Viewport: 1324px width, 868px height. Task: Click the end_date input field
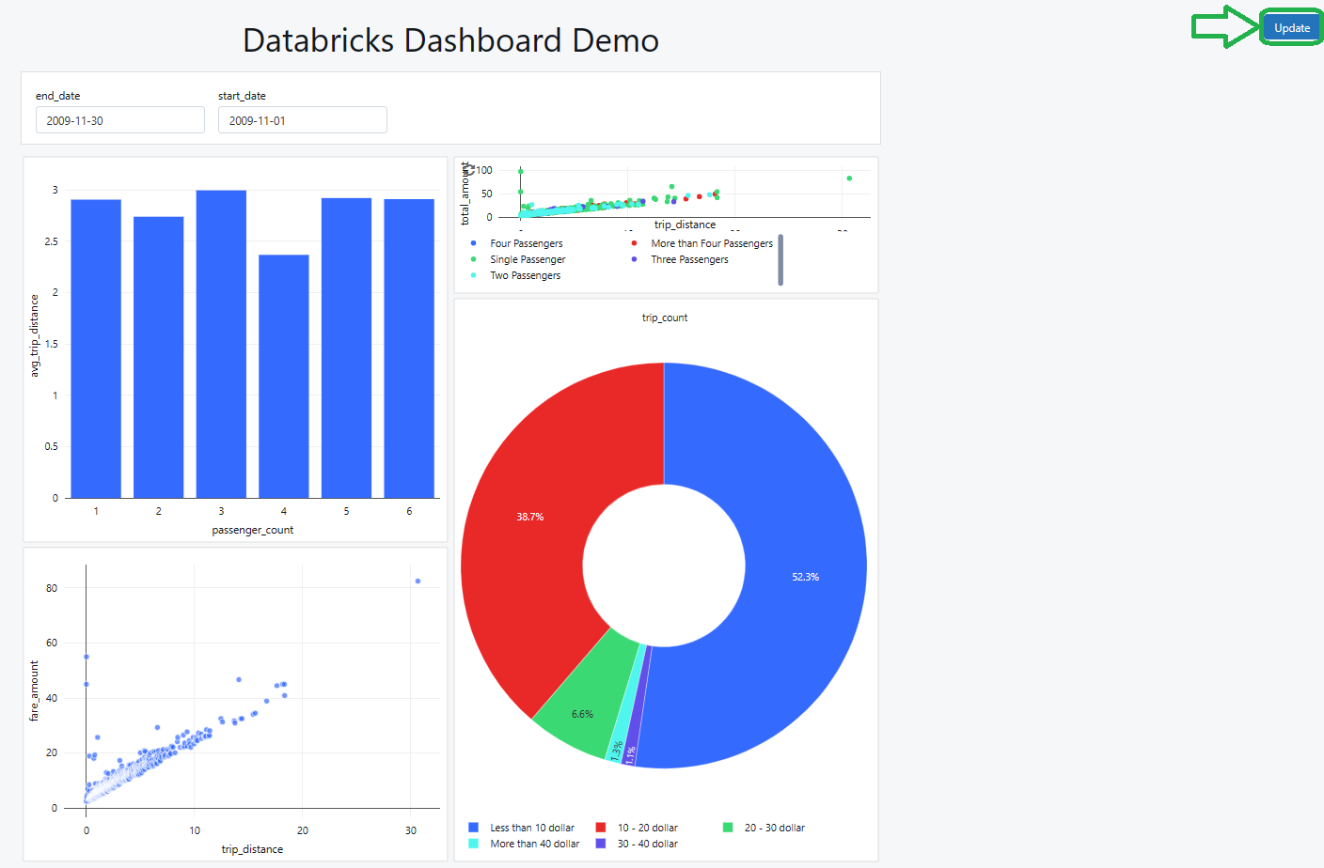119,119
